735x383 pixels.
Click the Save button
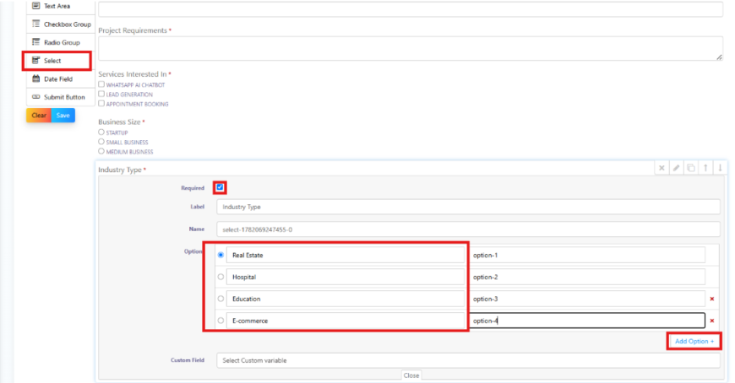point(63,116)
